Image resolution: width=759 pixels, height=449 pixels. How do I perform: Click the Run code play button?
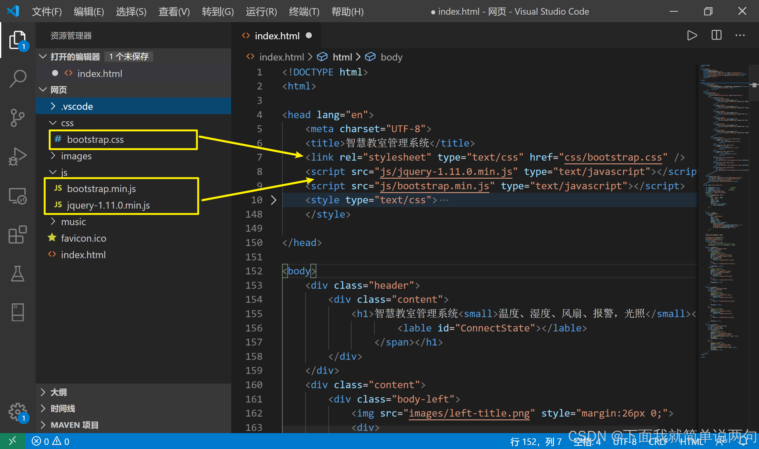(692, 36)
